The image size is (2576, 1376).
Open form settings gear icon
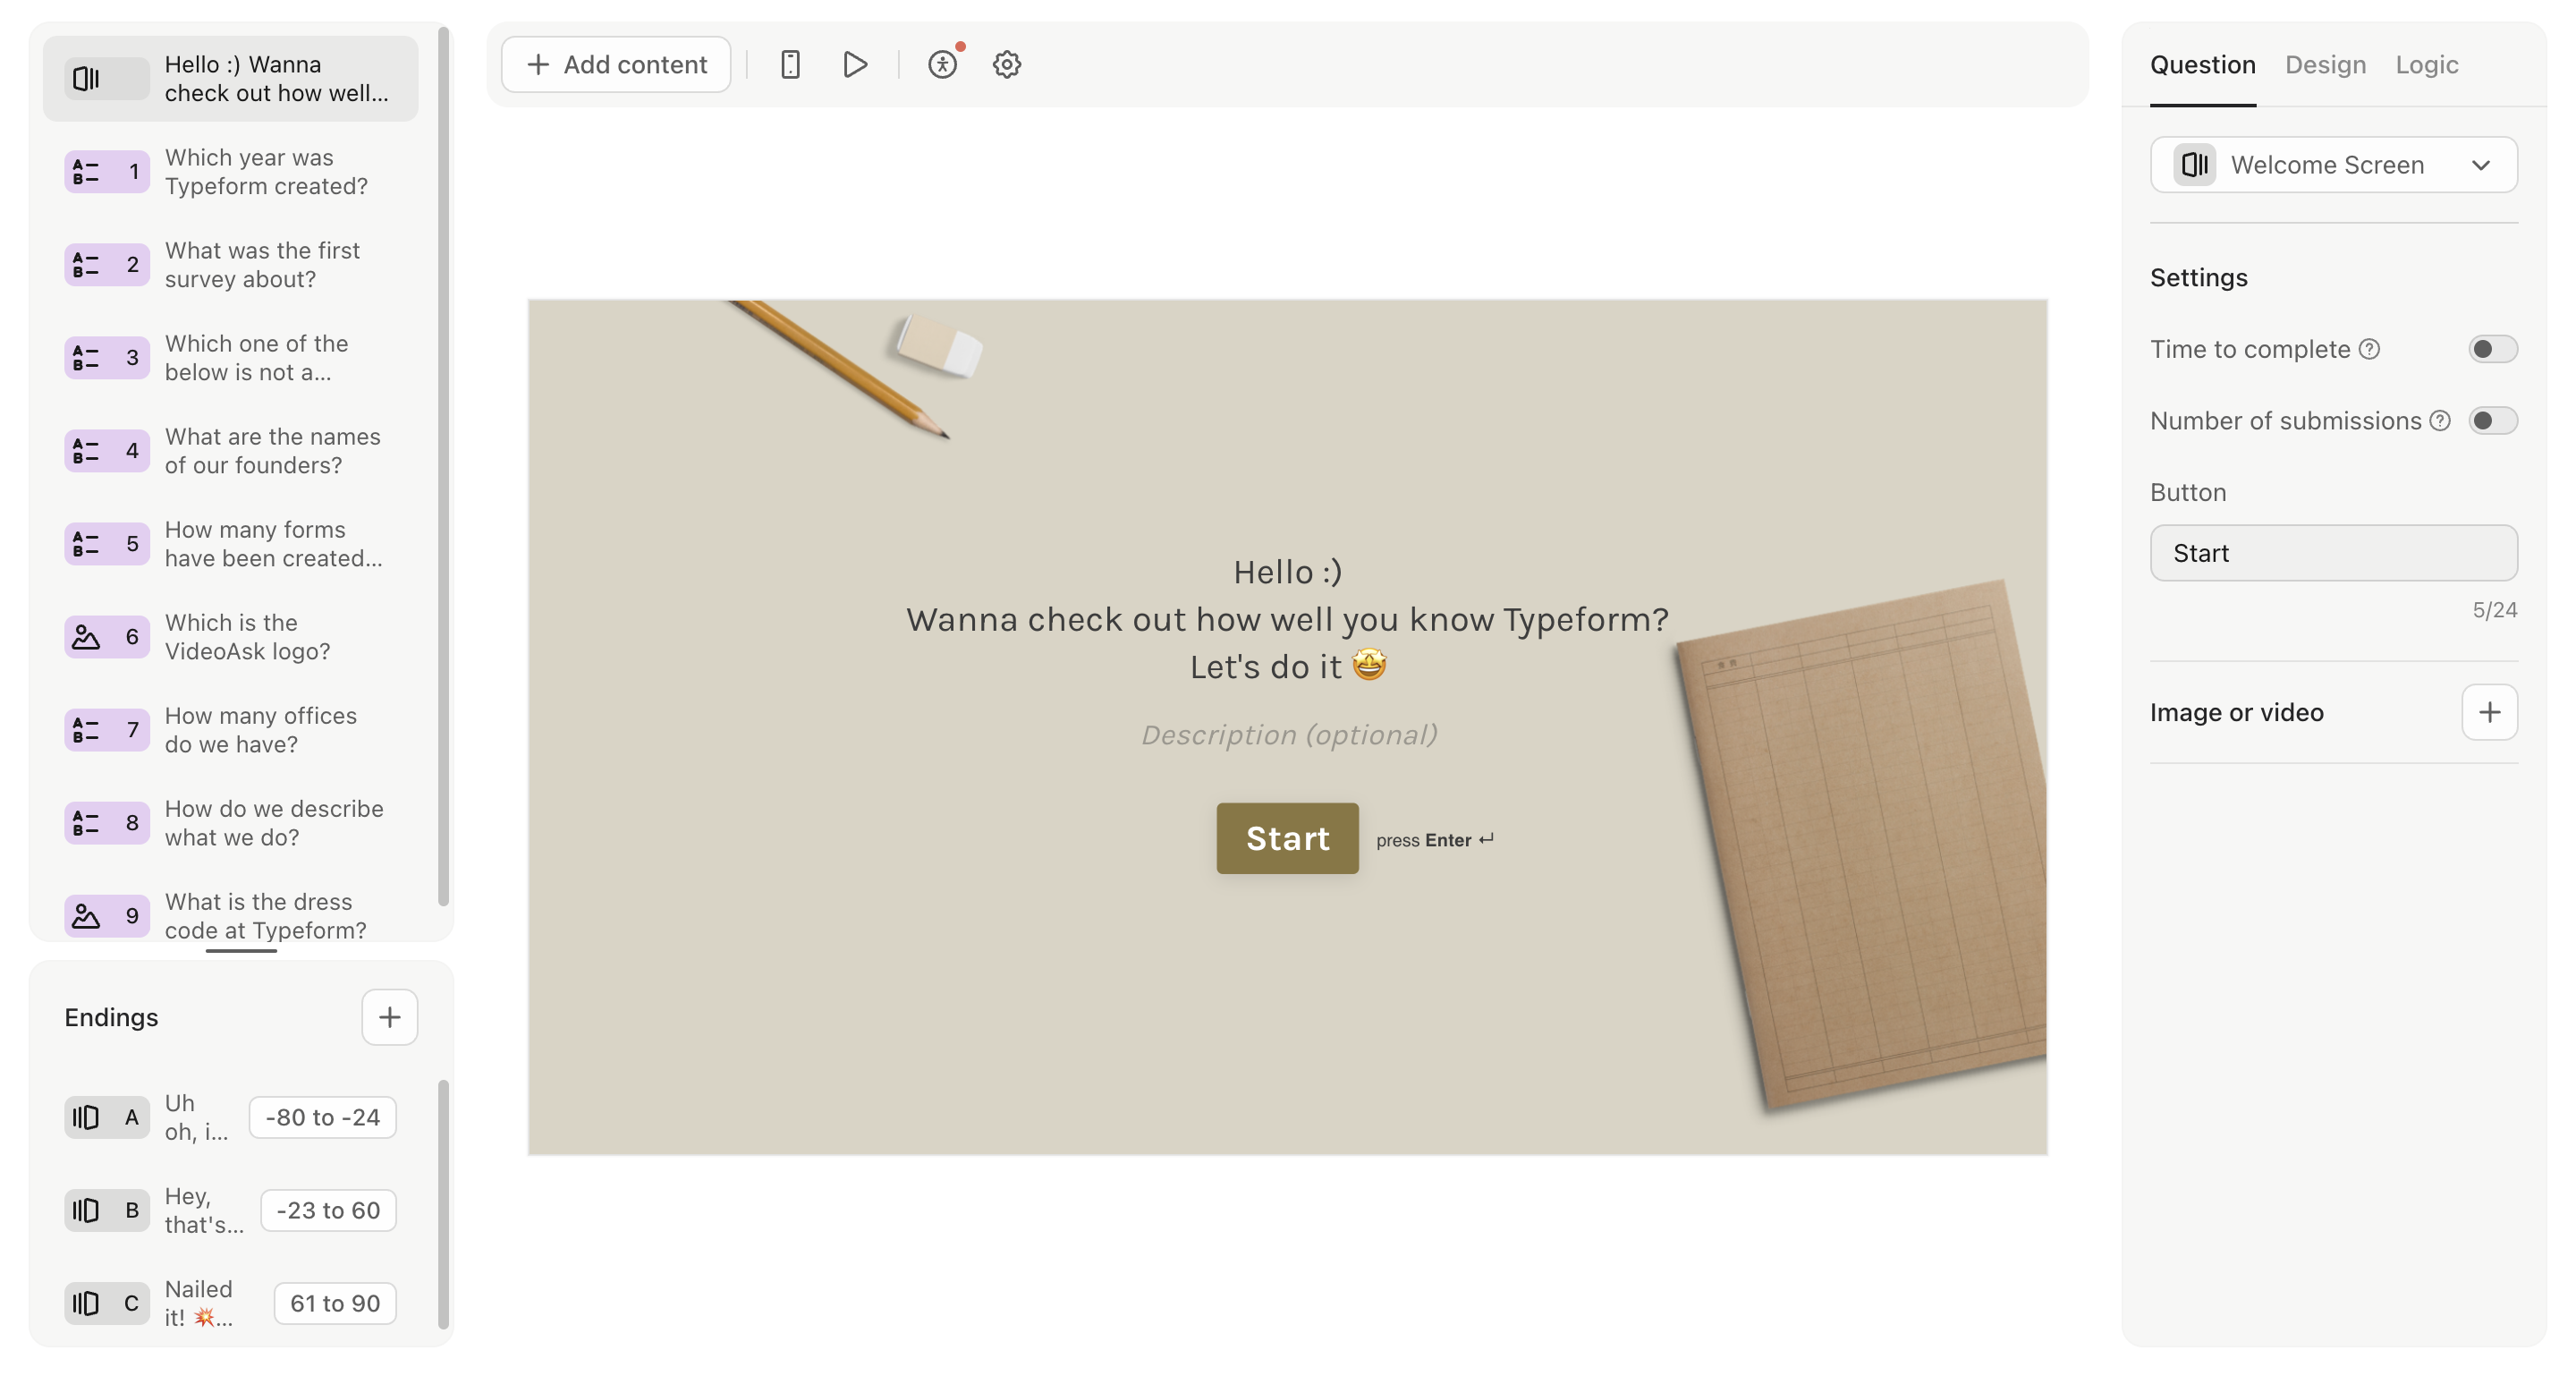[x=1006, y=65]
